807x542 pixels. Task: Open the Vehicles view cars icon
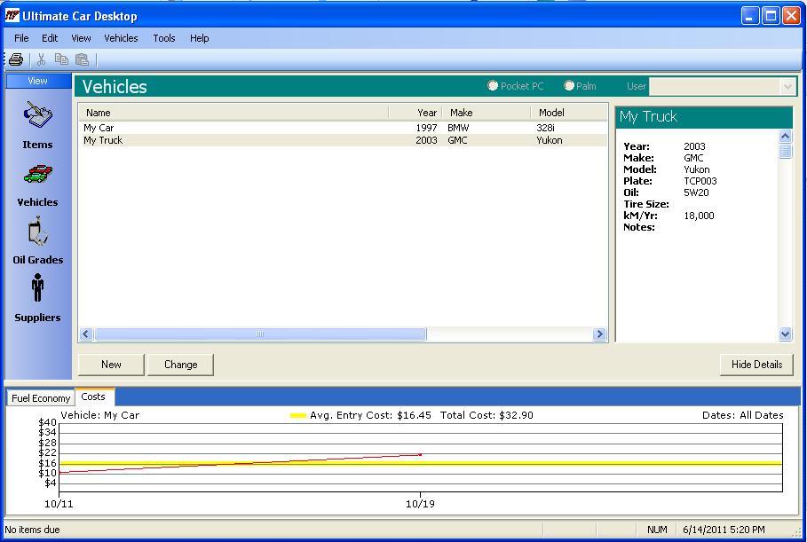pyautogui.click(x=37, y=174)
